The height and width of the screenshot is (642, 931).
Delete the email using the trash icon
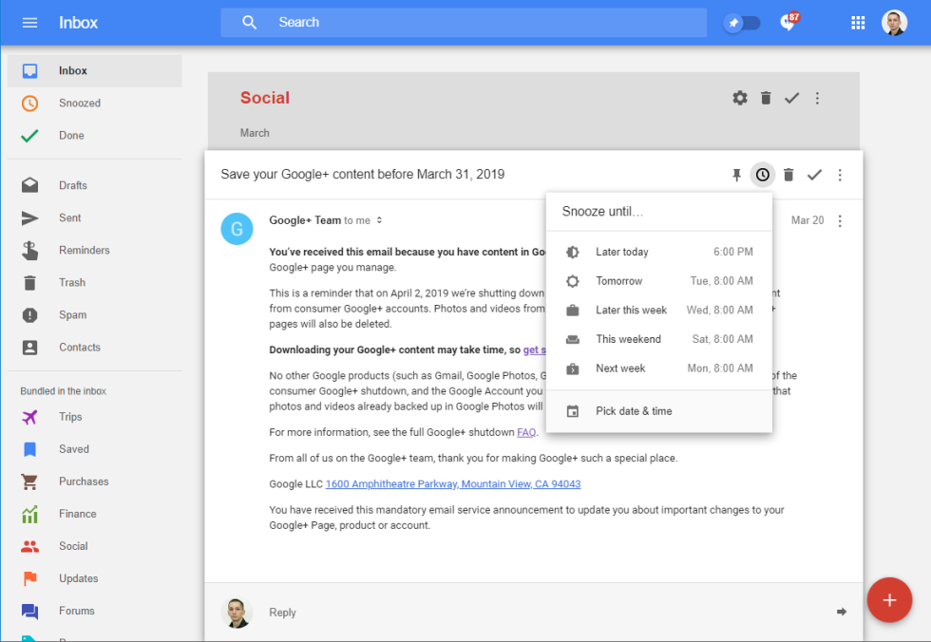click(788, 175)
